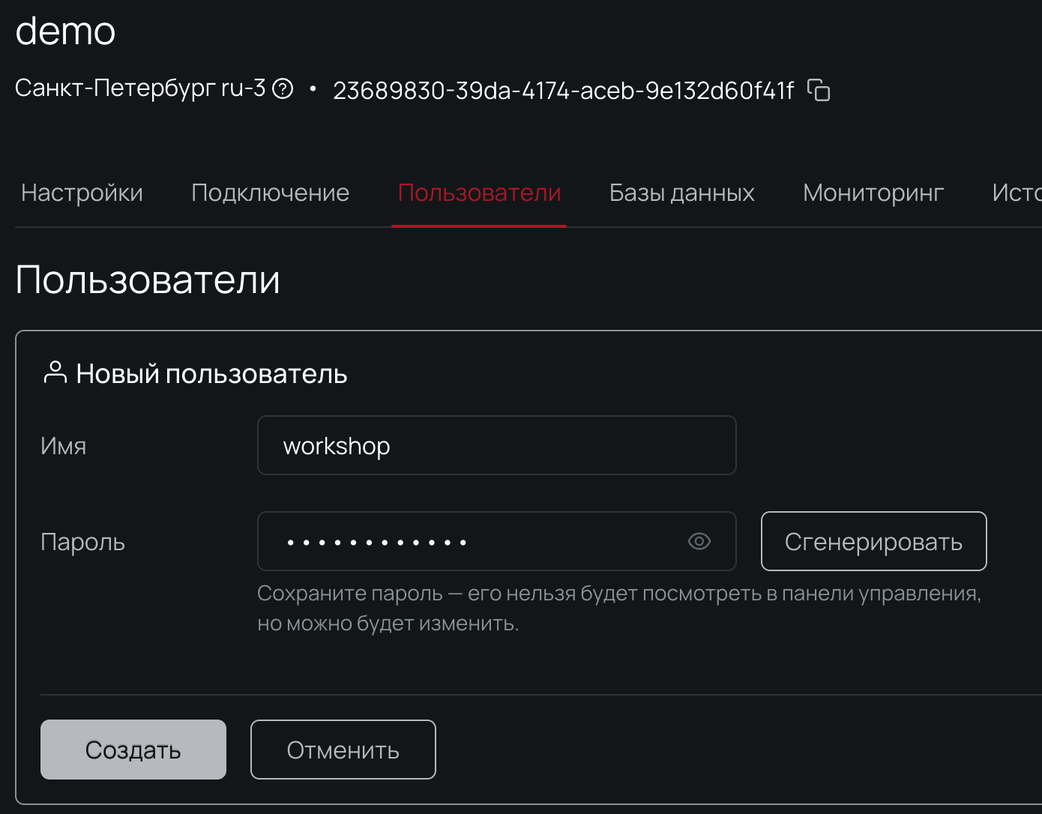The image size is (1042, 814).
Task: Switch to the Настройки tab
Action: [x=82, y=193]
